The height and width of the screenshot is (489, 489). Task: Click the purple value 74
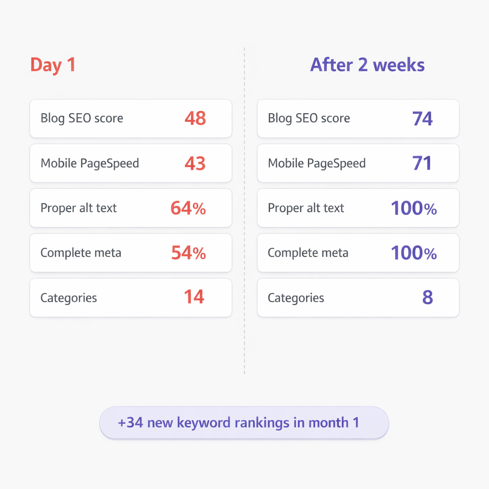tap(422, 118)
